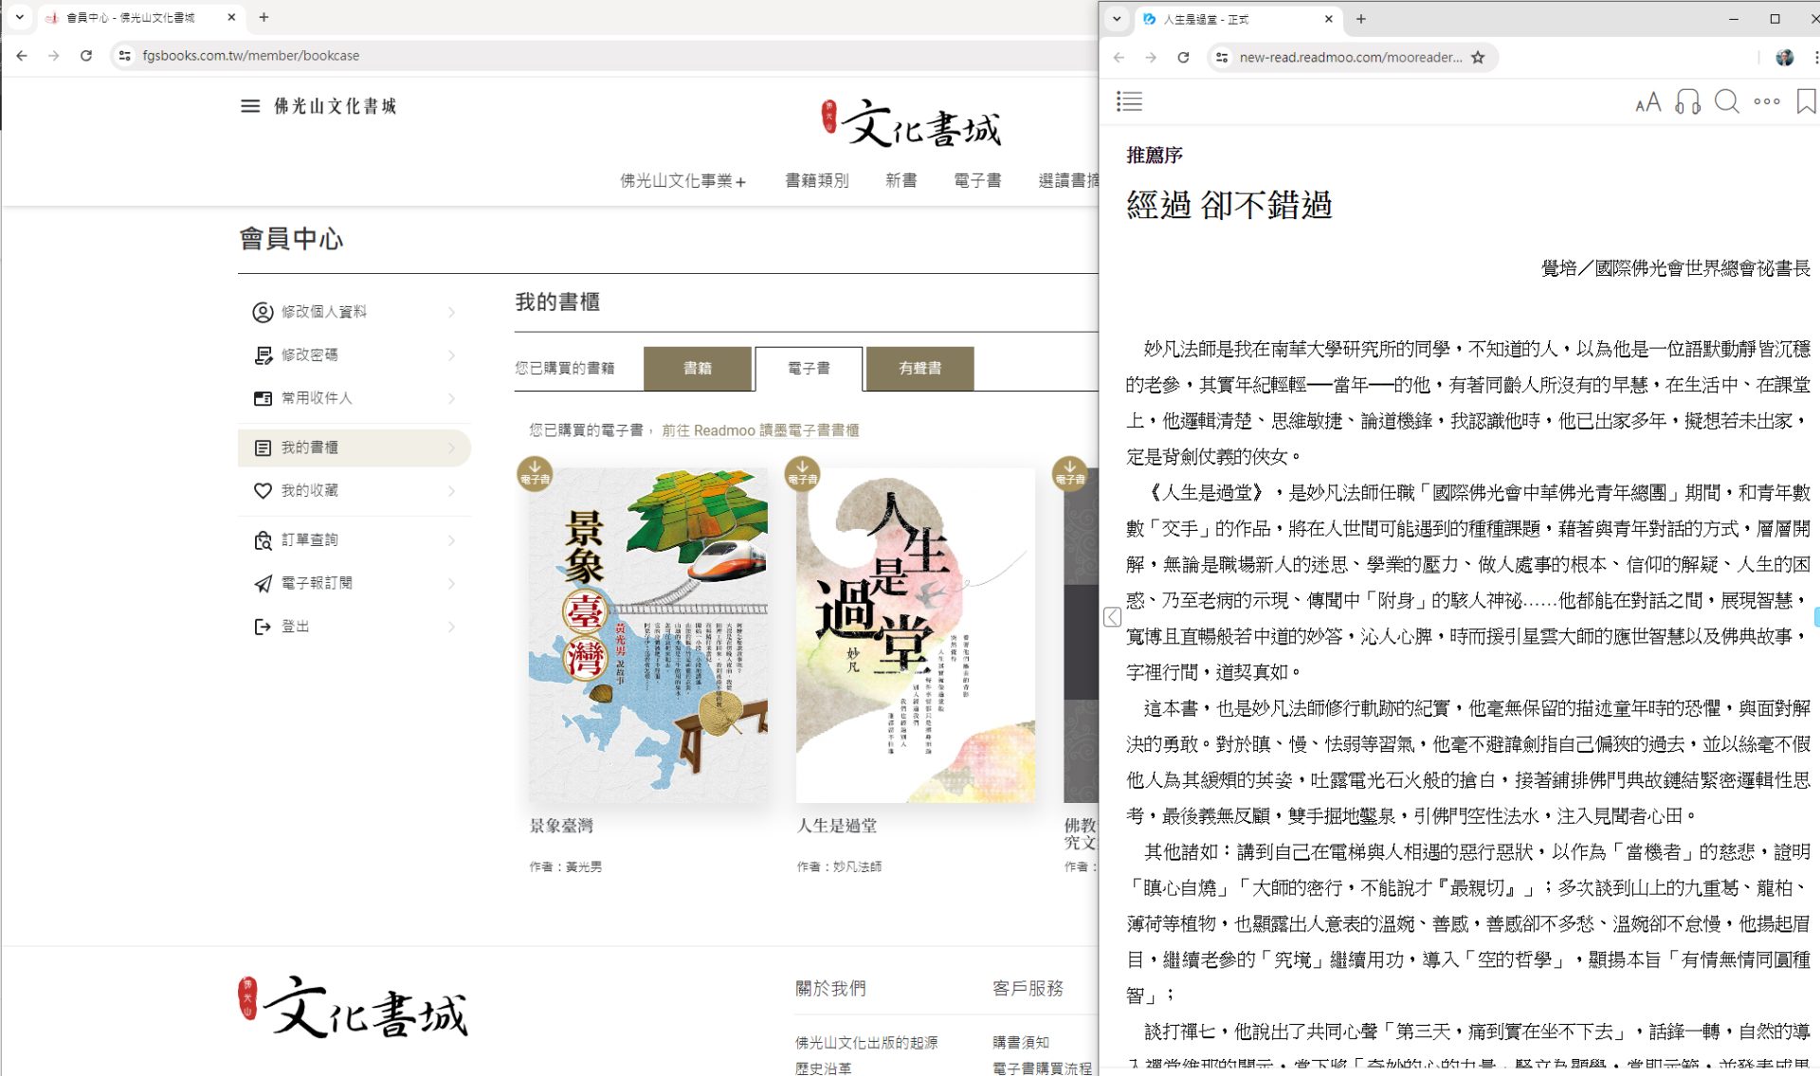This screenshot has width=1820, height=1076.
Task: Expand chevron on 訂單查詢 row
Action: click(x=451, y=540)
